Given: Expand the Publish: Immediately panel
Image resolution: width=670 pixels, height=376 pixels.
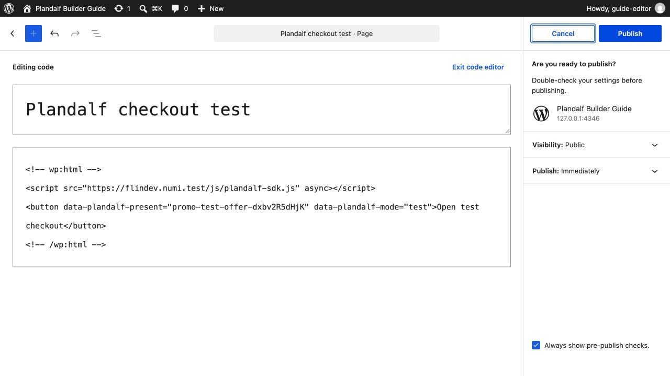Looking at the screenshot, I should click(x=597, y=171).
